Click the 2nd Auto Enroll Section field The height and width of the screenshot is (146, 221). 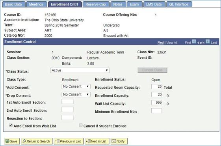67,110
